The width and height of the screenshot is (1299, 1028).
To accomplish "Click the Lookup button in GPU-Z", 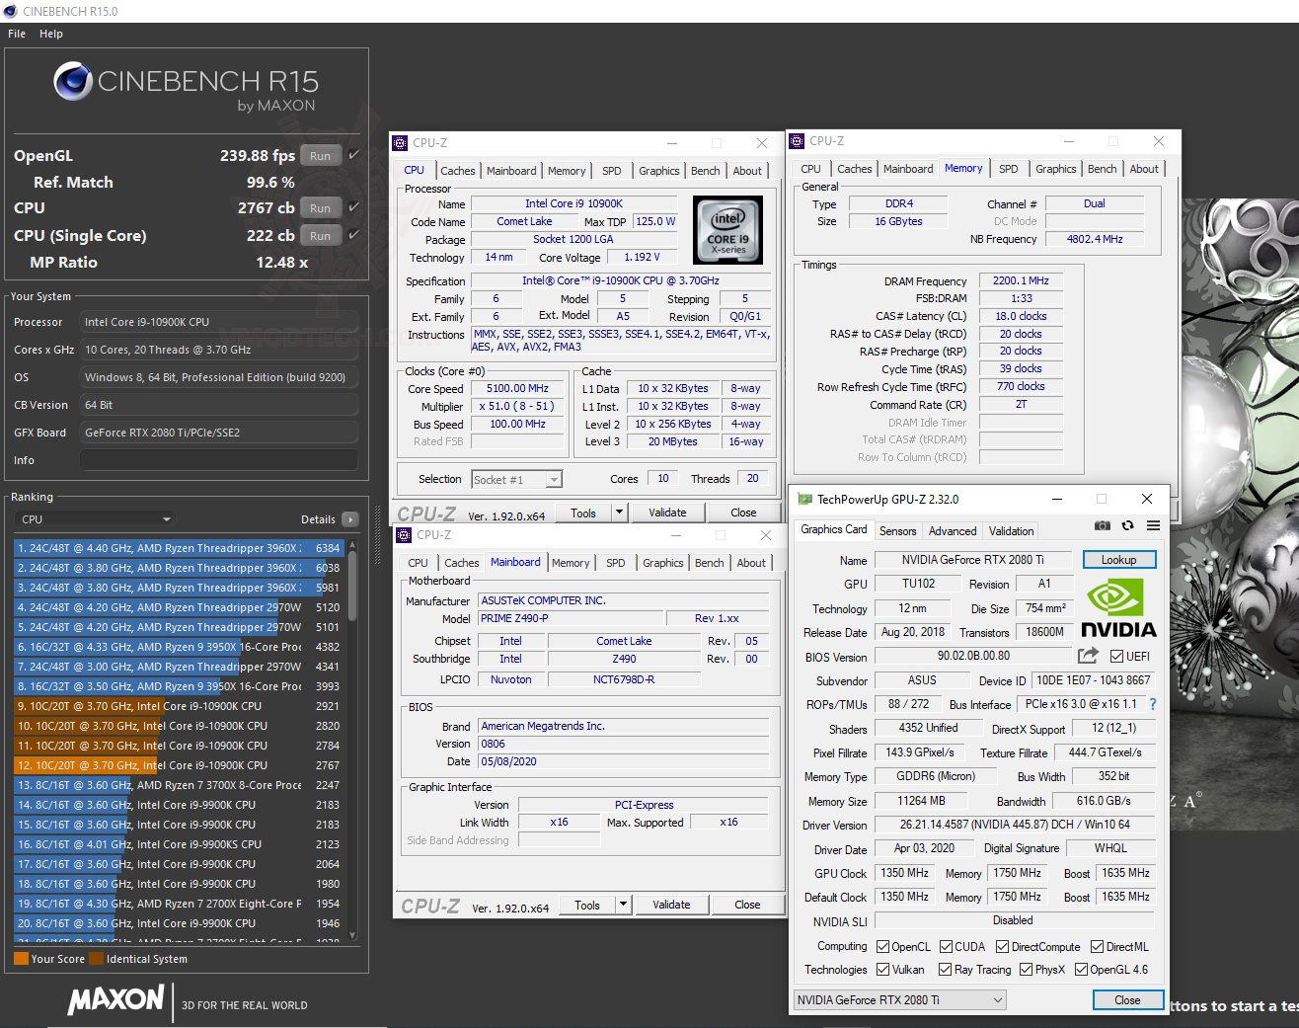I will click(x=1118, y=559).
